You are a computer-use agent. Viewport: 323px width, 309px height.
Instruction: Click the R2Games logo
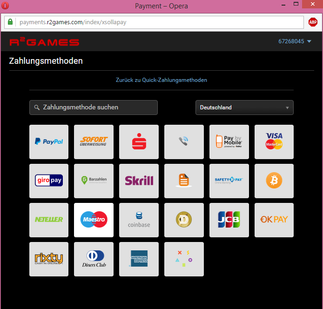pos(44,42)
